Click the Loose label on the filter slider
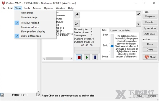 coord(105,56)
